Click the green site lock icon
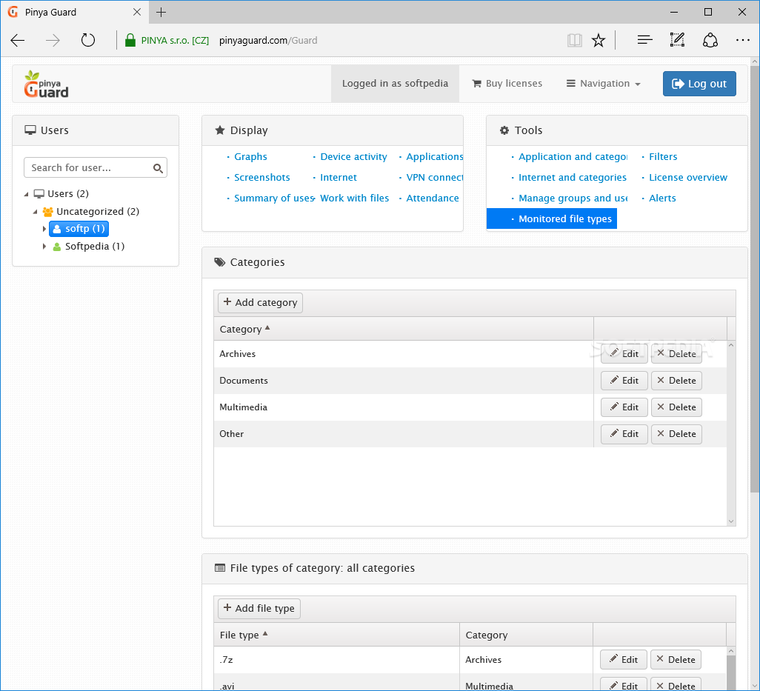The image size is (760, 691). [x=130, y=40]
